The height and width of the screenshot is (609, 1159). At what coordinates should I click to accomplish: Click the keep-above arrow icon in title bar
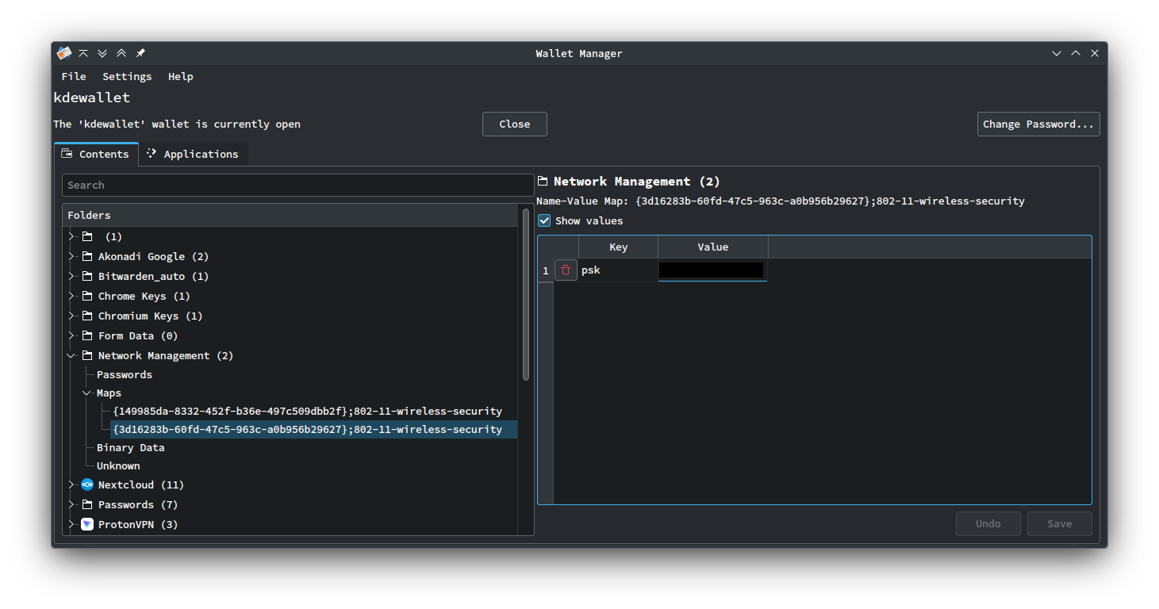pyautogui.click(x=121, y=53)
